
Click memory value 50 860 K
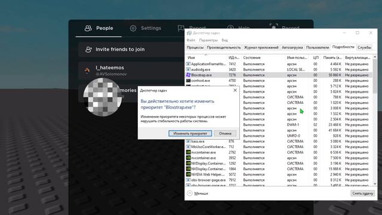point(335,75)
